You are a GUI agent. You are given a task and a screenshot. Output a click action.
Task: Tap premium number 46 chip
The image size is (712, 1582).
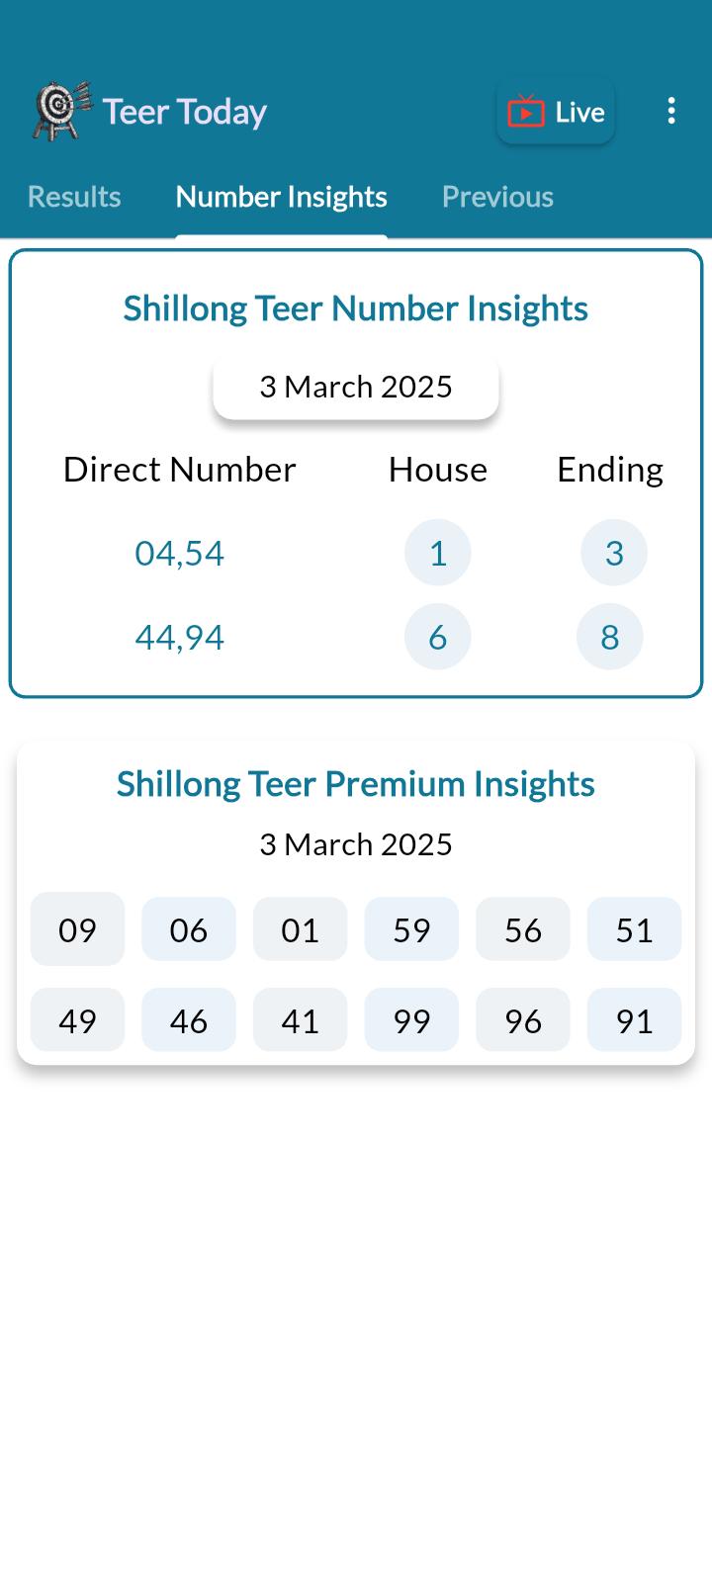(x=189, y=1019)
